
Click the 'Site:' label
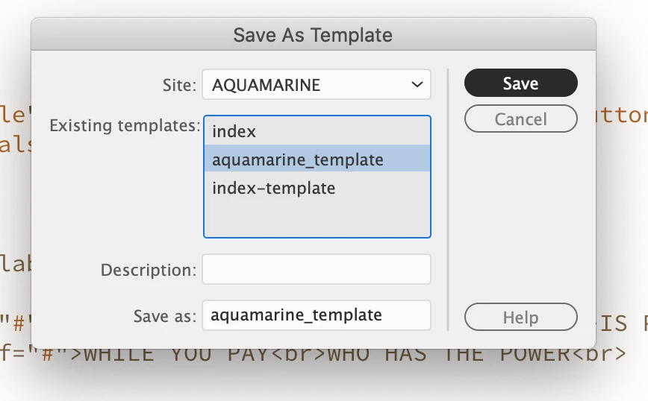(180, 85)
